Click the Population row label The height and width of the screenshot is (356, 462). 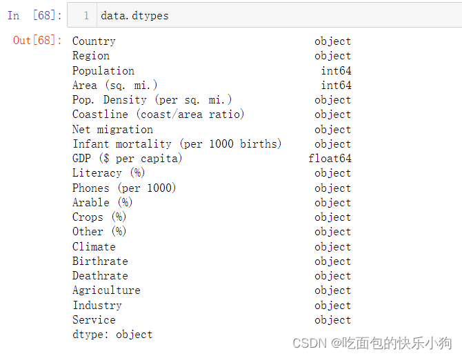[x=103, y=71]
